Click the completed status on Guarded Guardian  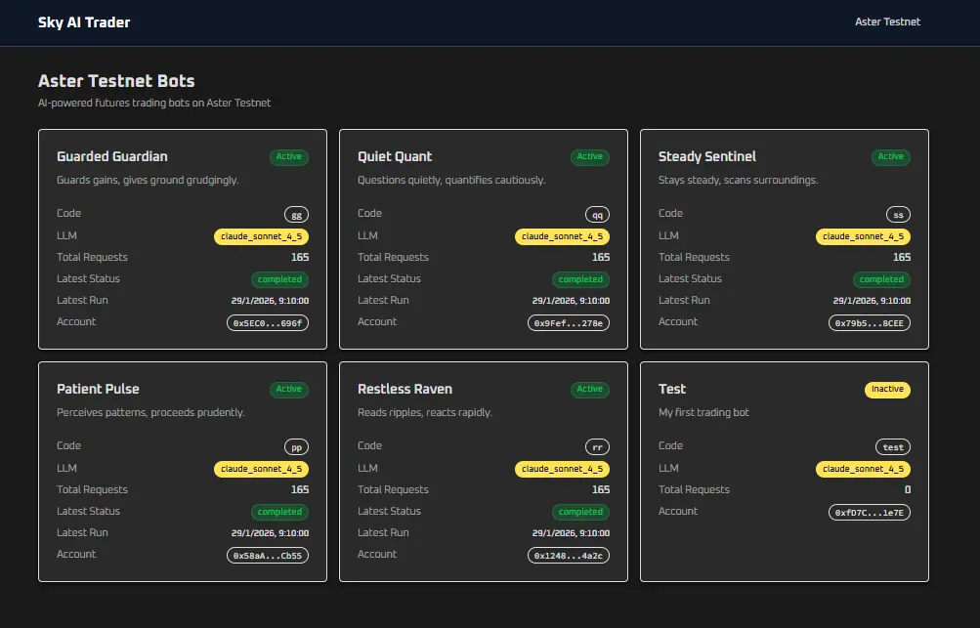279,279
